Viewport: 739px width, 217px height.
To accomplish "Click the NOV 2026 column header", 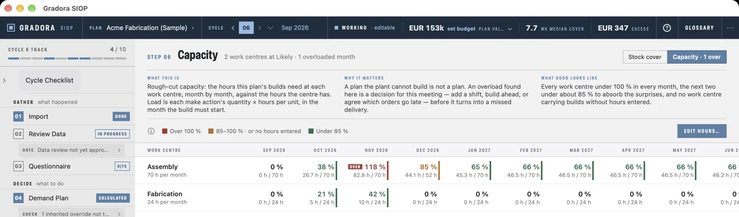I will pos(376,151).
